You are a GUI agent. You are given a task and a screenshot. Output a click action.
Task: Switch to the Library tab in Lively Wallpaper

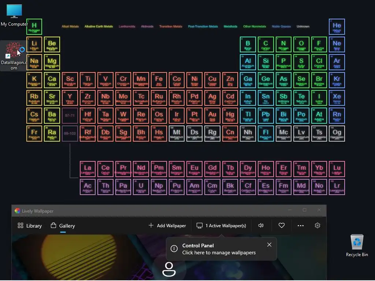[x=30, y=226]
